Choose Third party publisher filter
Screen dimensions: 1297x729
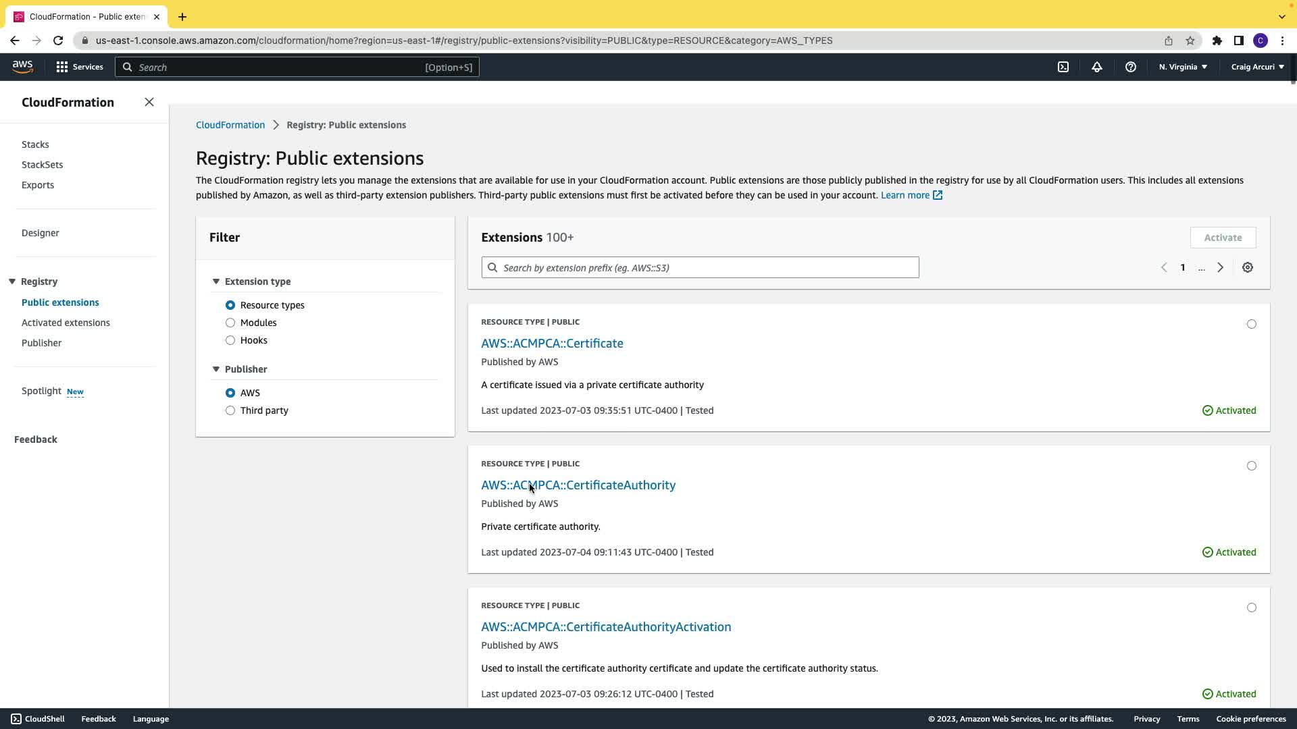[x=230, y=410]
